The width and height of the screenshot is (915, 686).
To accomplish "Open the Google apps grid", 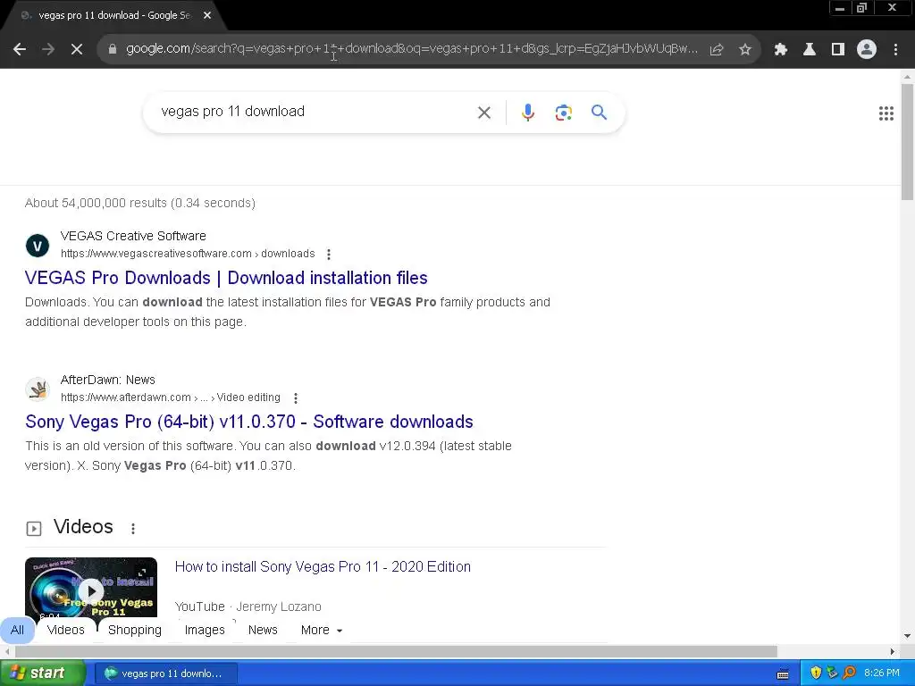I will (886, 113).
